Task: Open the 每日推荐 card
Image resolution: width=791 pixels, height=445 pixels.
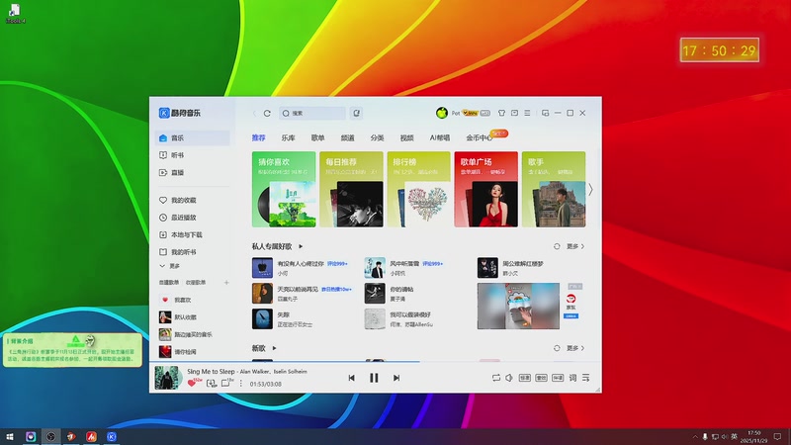Action: pyautogui.click(x=351, y=189)
